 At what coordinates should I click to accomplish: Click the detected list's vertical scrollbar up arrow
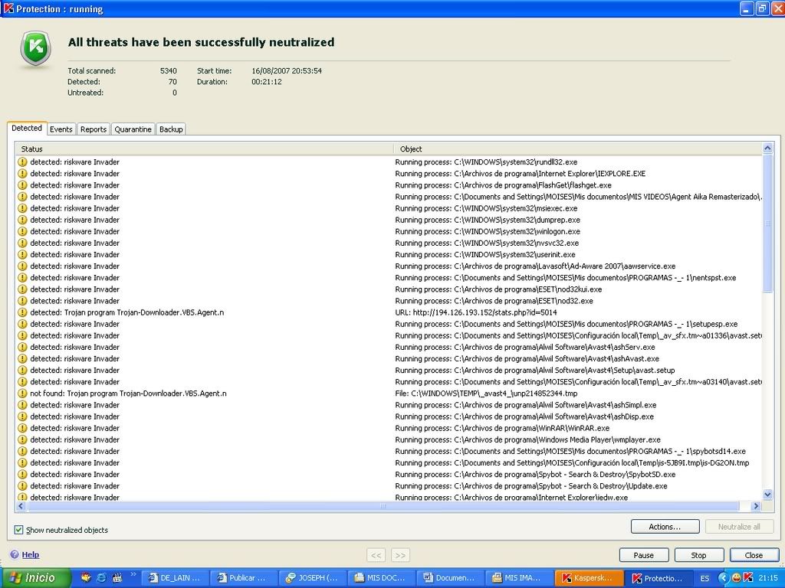click(x=767, y=148)
